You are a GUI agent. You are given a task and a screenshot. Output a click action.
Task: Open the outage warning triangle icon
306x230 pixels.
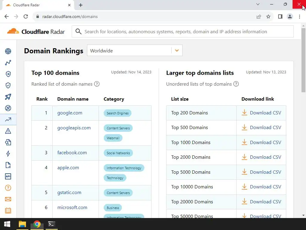[x=8, y=131]
